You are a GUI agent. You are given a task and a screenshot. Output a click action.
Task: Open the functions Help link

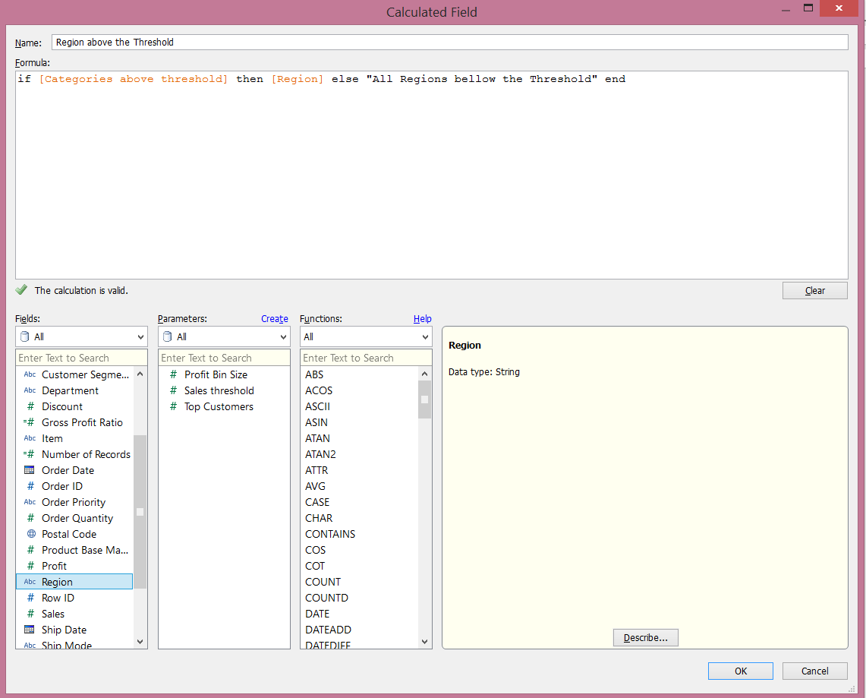pos(422,319)
